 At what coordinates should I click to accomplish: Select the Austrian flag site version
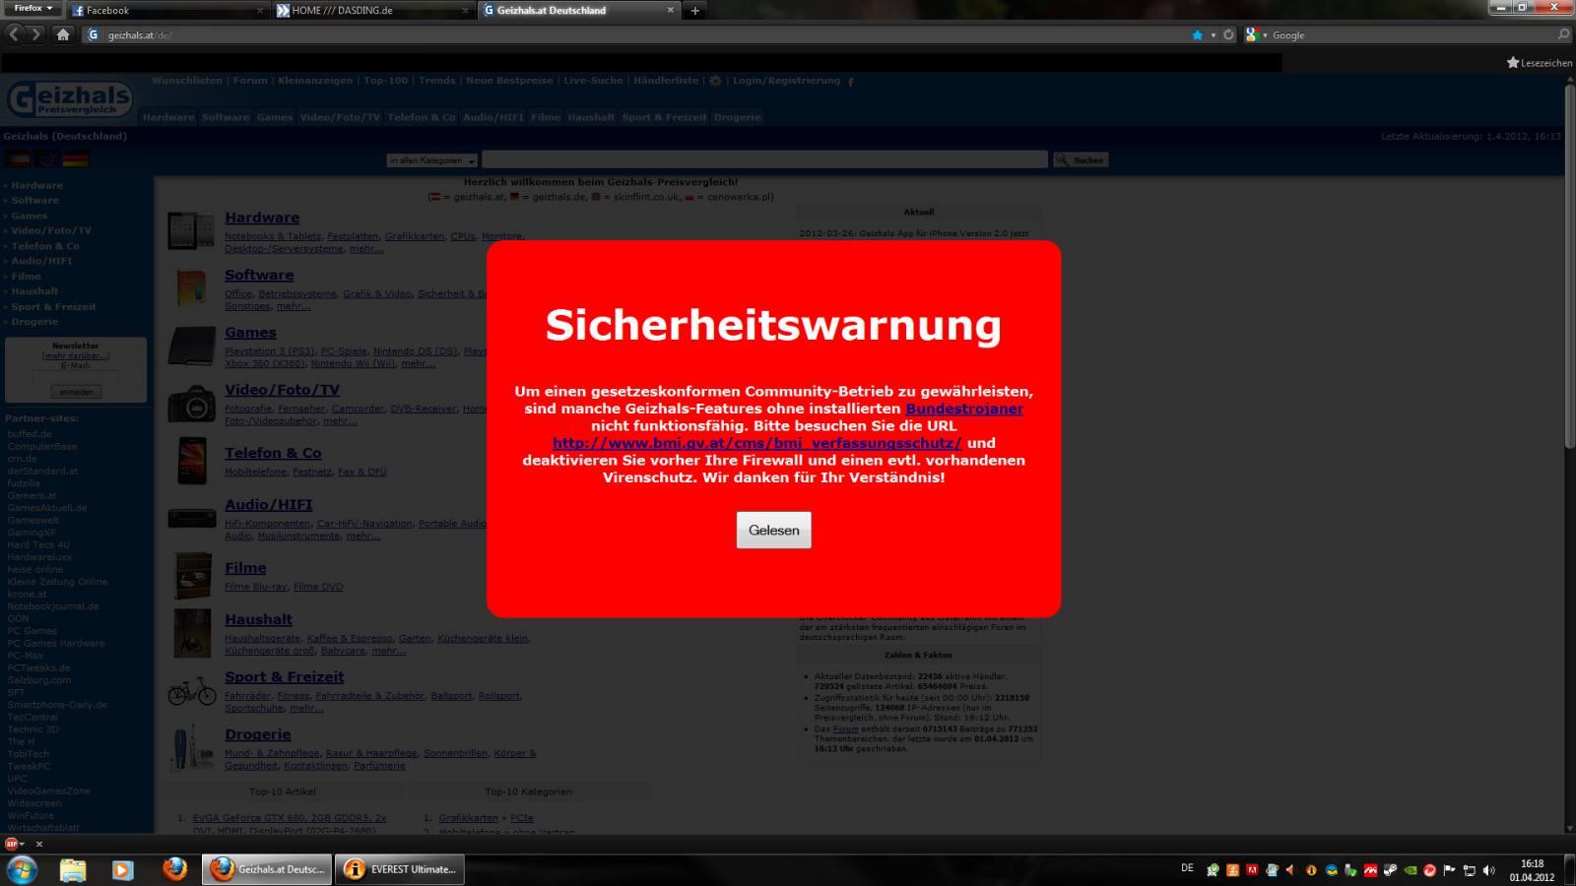[18, 158]
